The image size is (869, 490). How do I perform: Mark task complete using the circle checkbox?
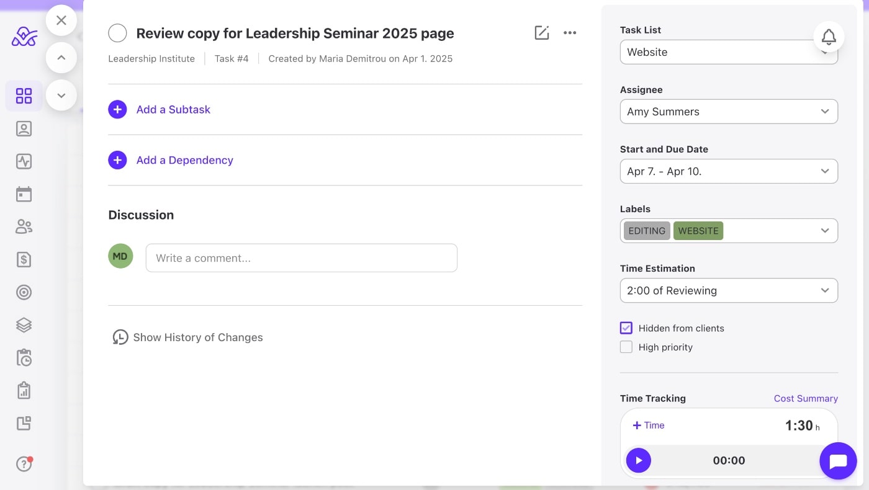117,33
